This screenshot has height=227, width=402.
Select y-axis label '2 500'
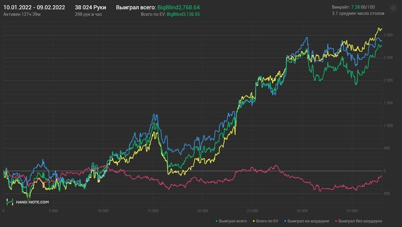[x=388, y=58]
